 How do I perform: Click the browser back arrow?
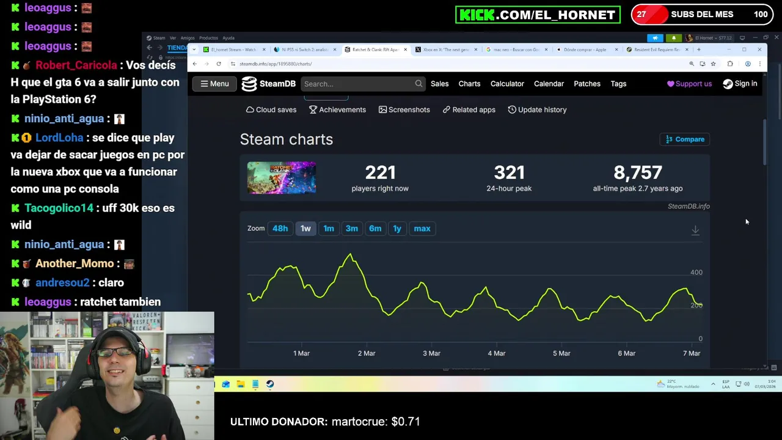195,64
